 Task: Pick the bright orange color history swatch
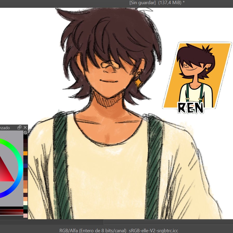25,153
